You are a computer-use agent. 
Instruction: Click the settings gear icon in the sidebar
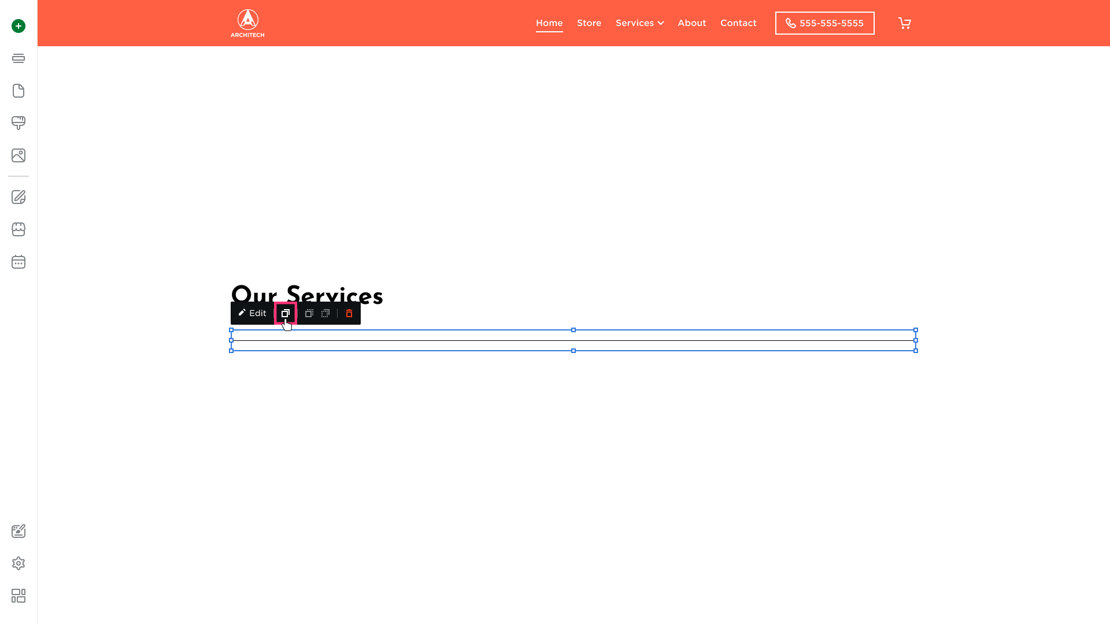[18, 563]
